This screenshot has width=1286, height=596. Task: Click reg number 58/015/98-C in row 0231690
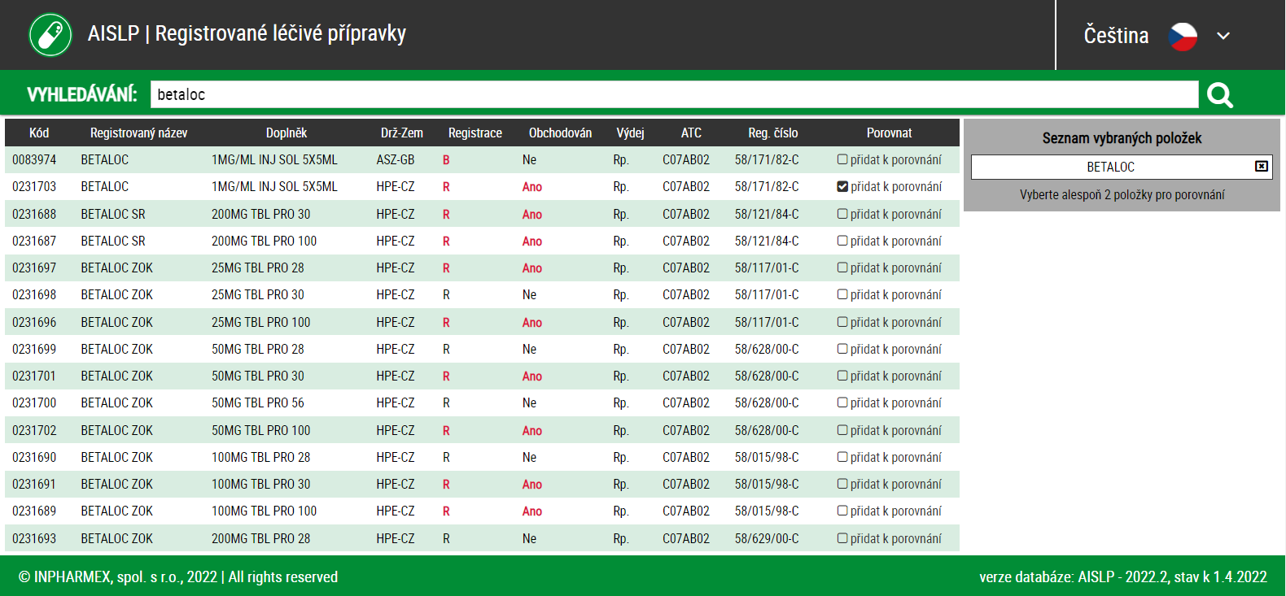coord(767,457)
